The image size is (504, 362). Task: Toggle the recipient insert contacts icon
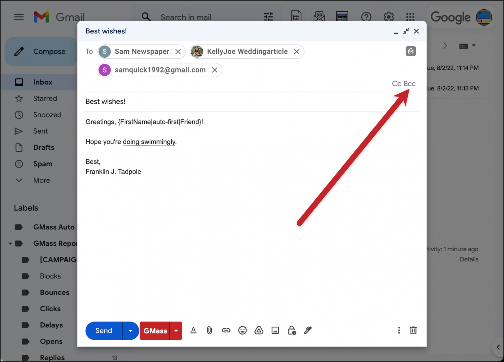tap(411, 51)
